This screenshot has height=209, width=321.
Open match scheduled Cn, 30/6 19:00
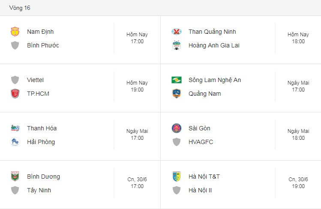pyautogui.click(x=298, y=183)
